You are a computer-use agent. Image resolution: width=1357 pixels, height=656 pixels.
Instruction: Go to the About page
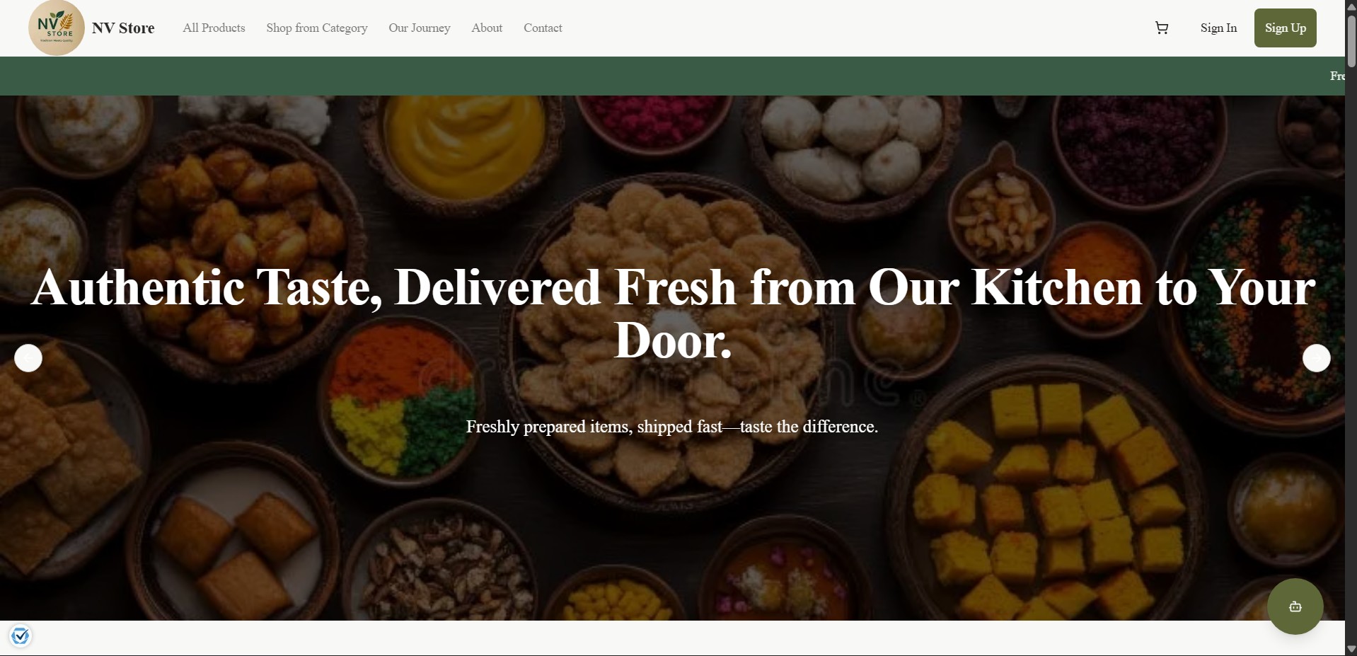487,28
